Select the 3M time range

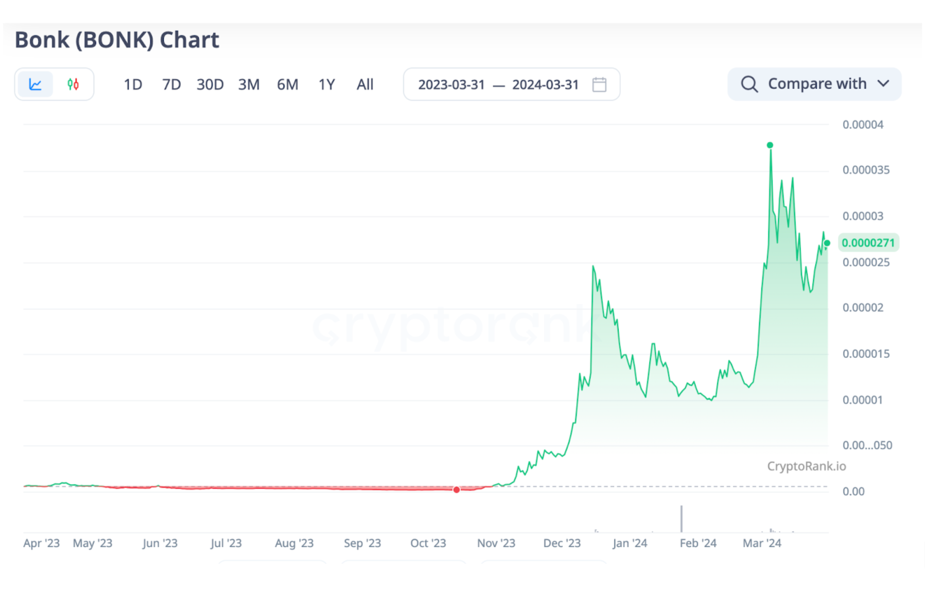click(249, 84)
